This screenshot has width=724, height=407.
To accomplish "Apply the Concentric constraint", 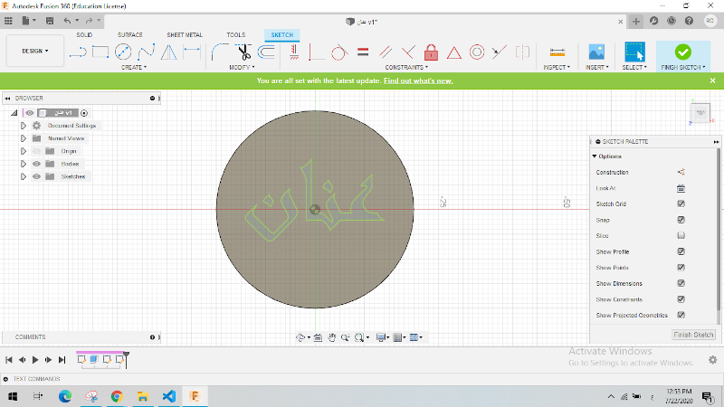I will click(477, 52).
